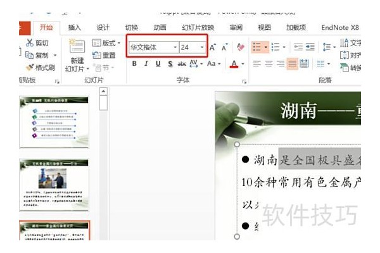Align text right
Viewport: 380px width, 253px height.
[281, 64]
